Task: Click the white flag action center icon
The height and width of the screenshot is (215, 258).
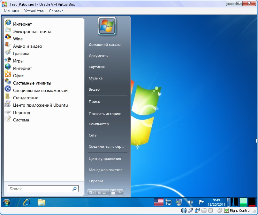Action: pyautogui.click(x=201, y=202)
